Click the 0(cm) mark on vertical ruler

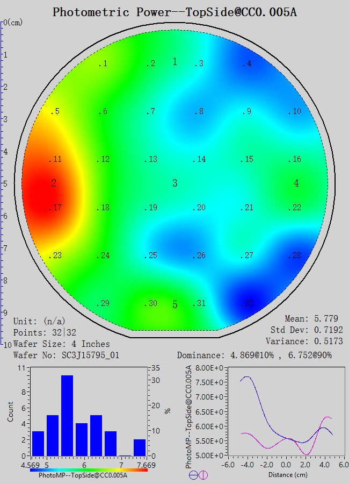12,23
